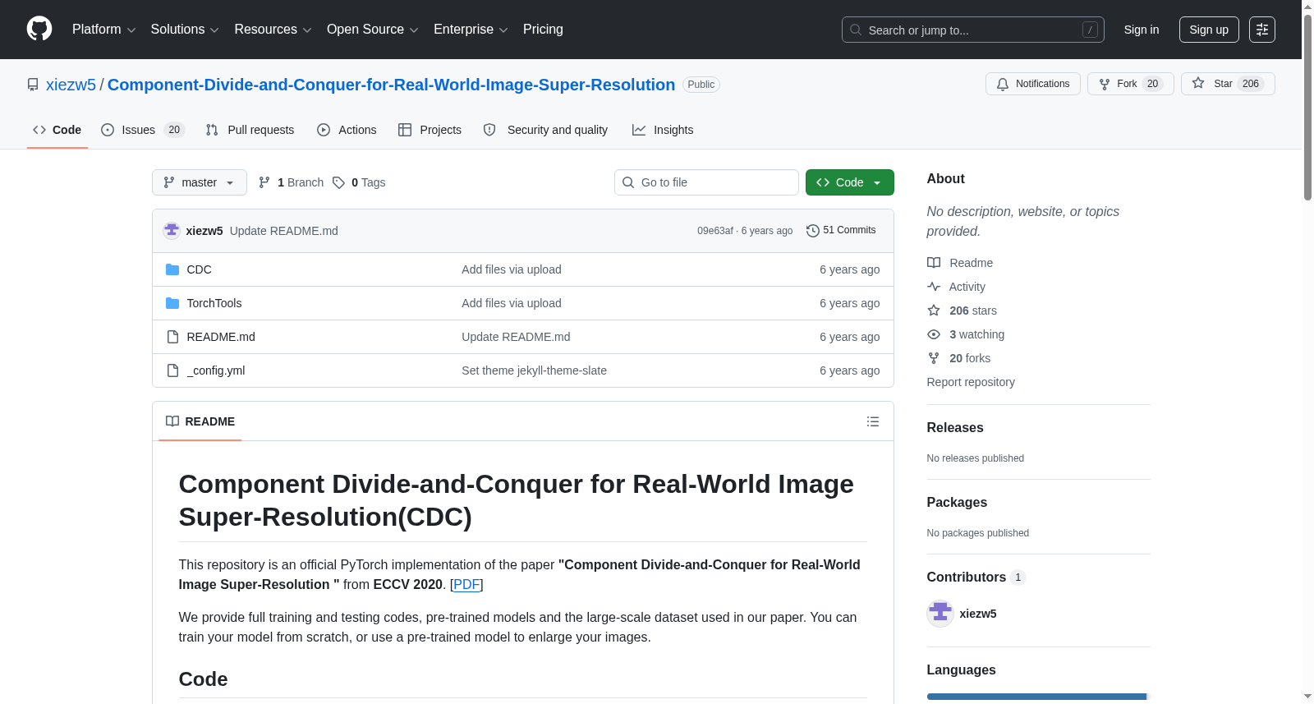
Task: Click the tag icon beside 0 Tags
Action: 338,182
